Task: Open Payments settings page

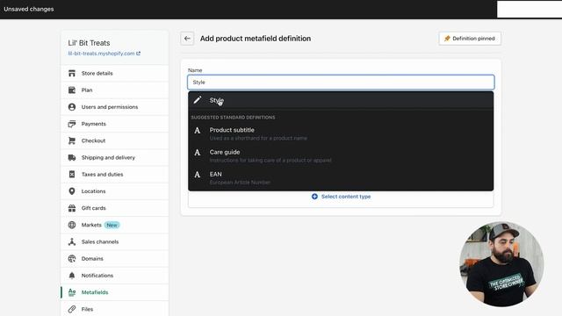Action: tap(115, 124)
